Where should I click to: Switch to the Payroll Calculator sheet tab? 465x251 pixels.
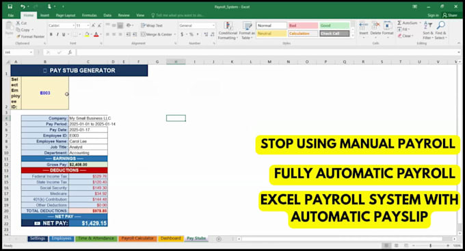point(137,239)
